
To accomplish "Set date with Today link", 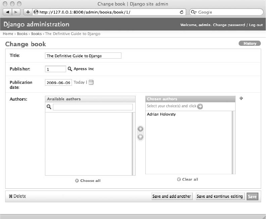I will tap(79, 82).
